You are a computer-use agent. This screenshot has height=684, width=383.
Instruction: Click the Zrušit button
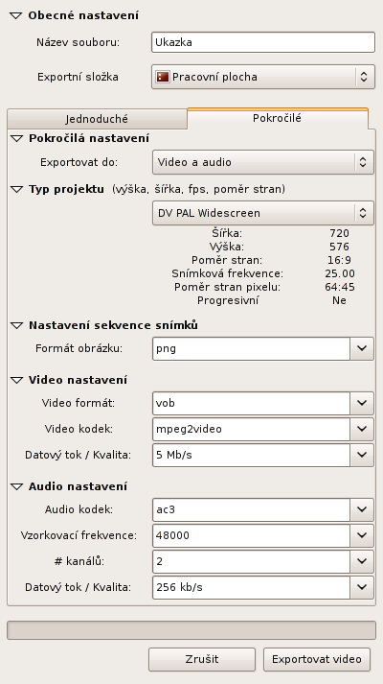coord(202,659)
